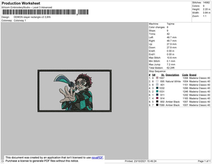Click the Up value 27.9 mm
Screen dimensions: 212x164
pyautogui.click(x=172, y=44)
